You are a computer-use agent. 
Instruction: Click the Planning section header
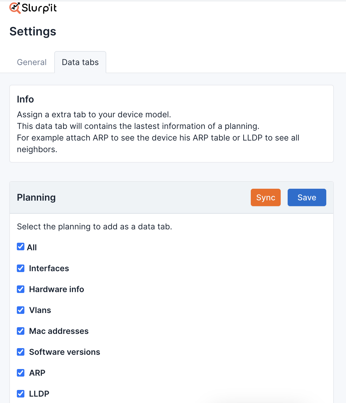36,197
